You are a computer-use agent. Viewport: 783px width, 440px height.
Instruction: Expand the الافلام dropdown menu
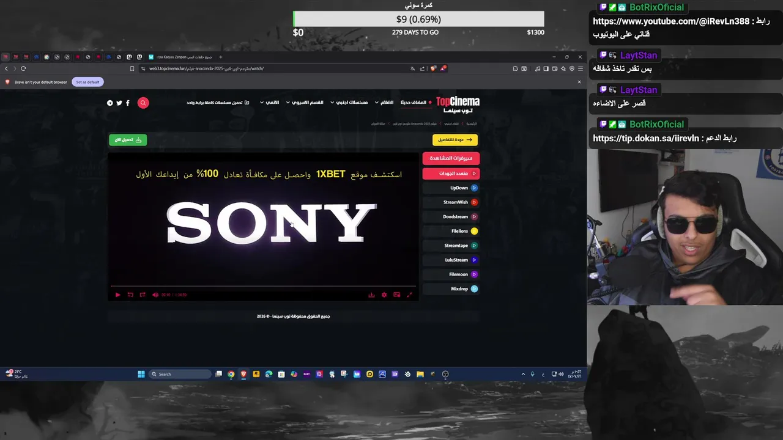click(x=385, y=102)
